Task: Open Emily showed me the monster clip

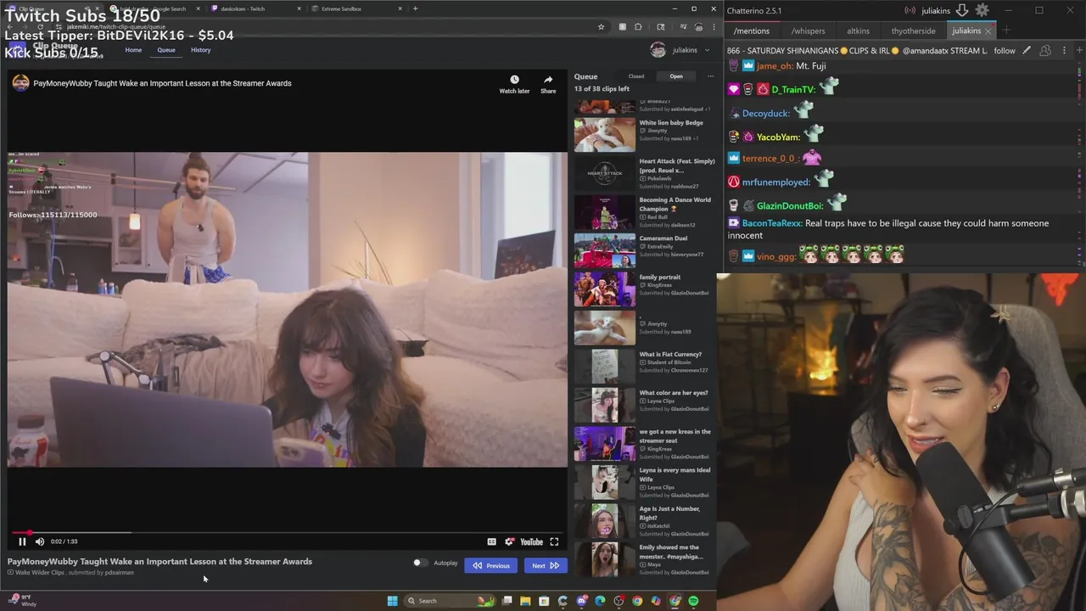Action: point(643,559)
